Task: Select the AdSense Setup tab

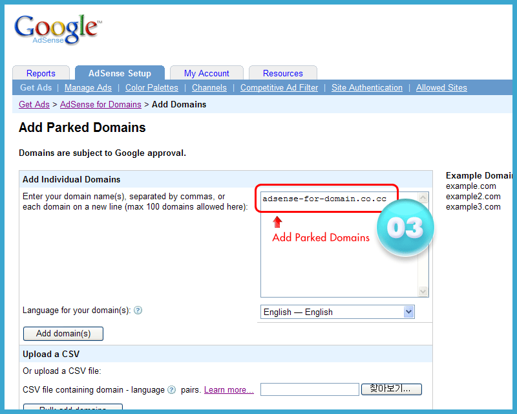Action: (x=120, y=73)
